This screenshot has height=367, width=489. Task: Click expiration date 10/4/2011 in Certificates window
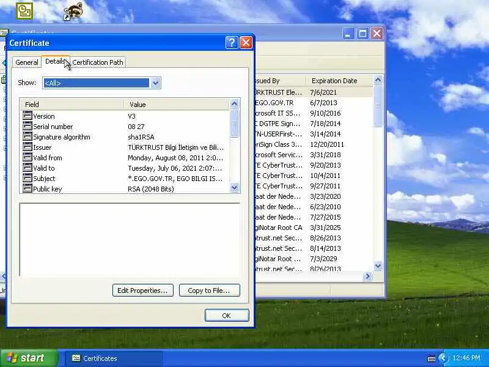[325, 176]
